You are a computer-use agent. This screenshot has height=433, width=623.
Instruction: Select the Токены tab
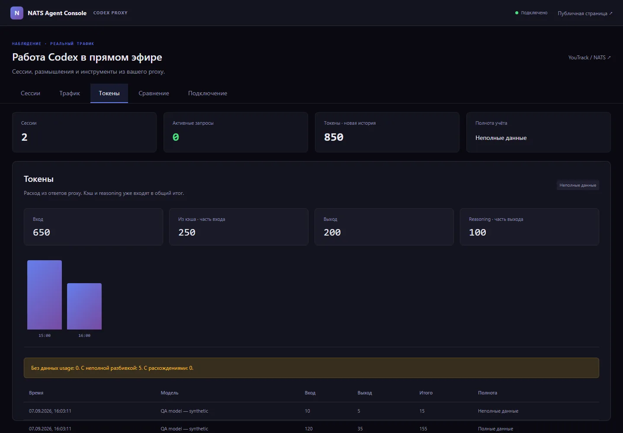(x=109, y=93)
